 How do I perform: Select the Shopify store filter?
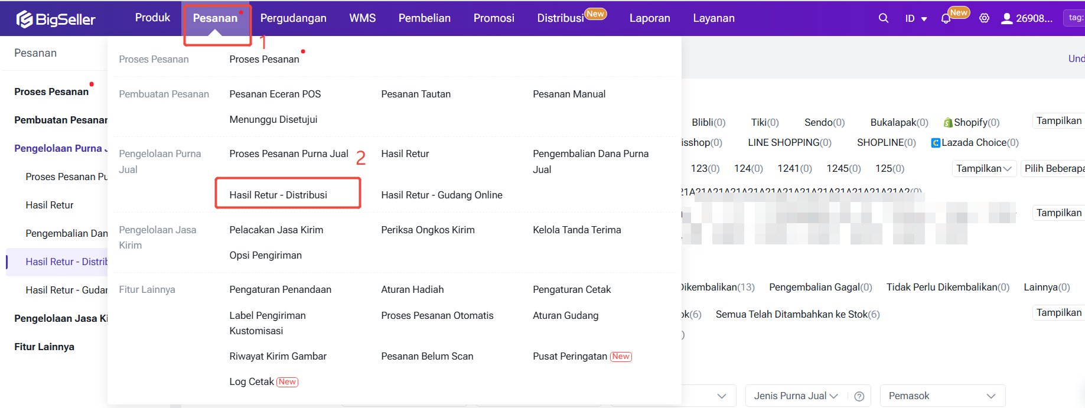coord(972,122)
